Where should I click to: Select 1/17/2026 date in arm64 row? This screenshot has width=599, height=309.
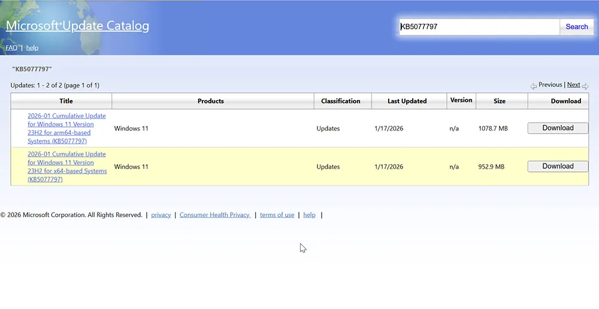pyautogui.click(x=389, y=128)
